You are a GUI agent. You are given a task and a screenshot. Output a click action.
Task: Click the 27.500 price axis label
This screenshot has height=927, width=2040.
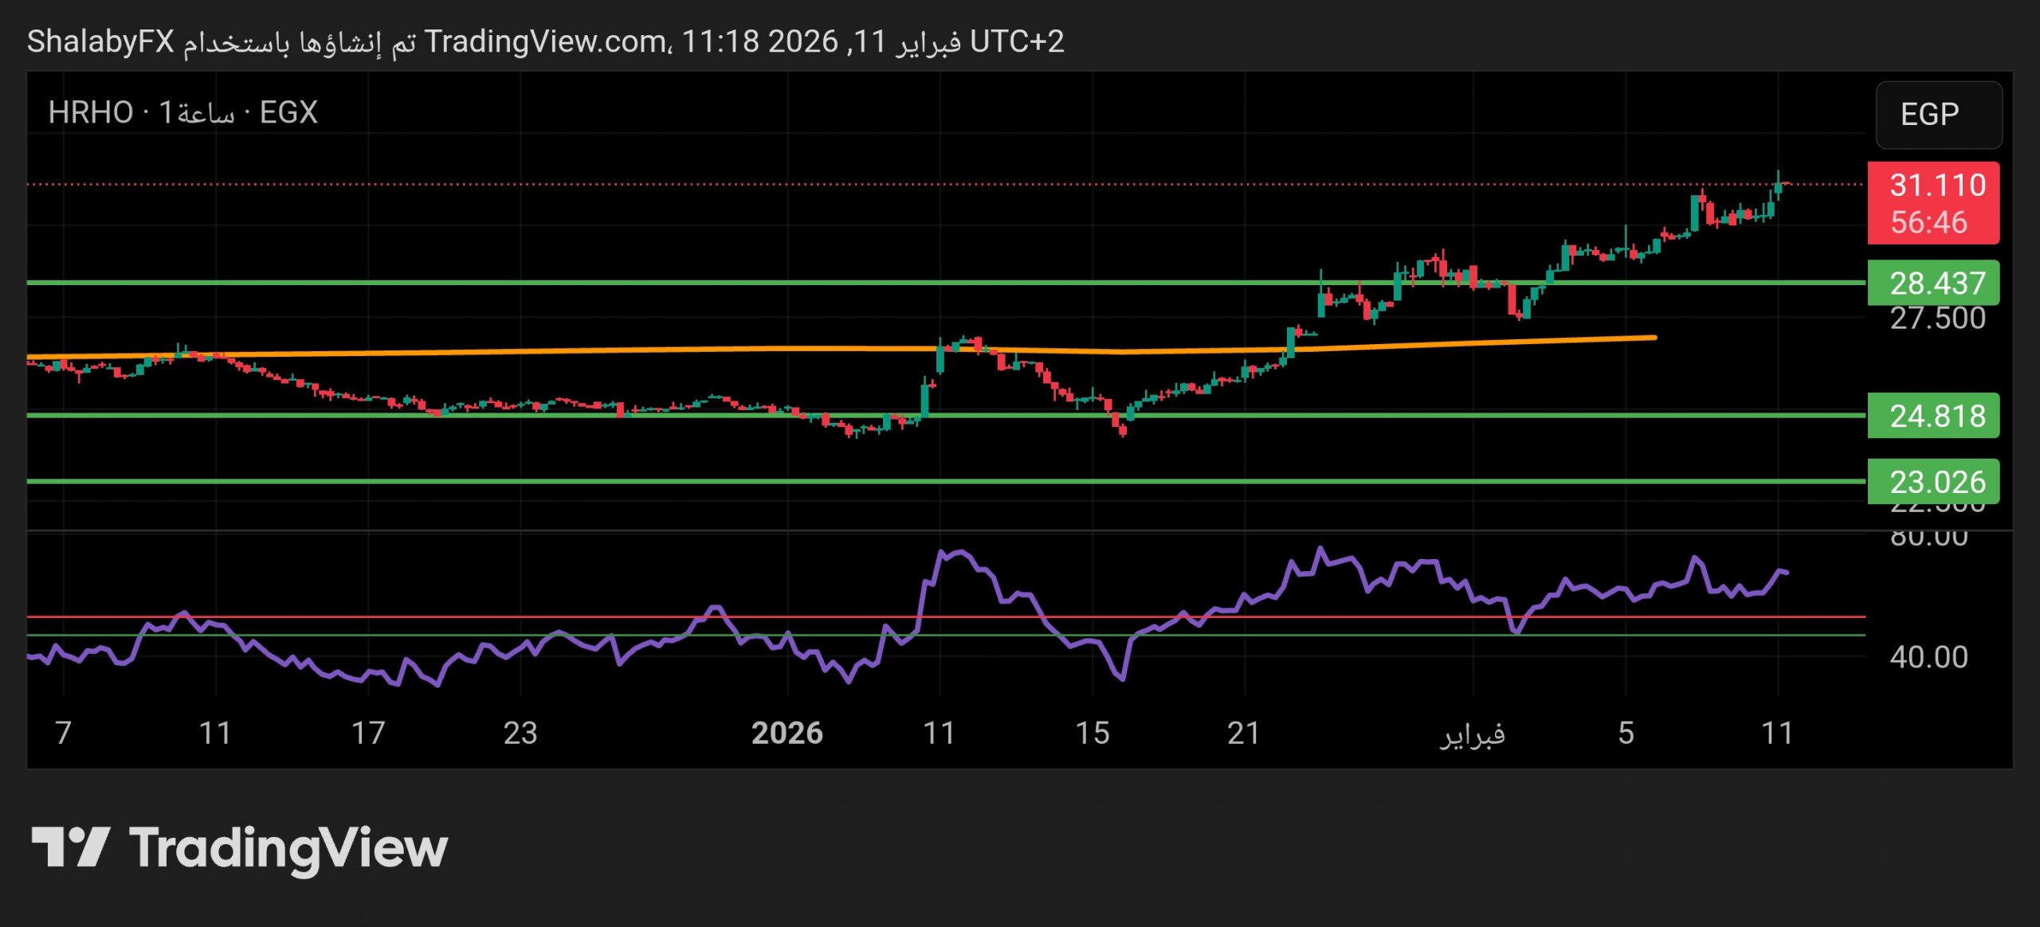1936,319
